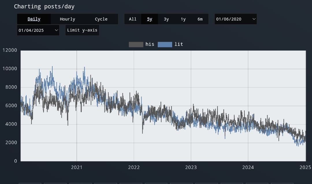Toggle the 'lit' series legend label
The height and width of the screenshot is (184, 312).
point(179,44)
